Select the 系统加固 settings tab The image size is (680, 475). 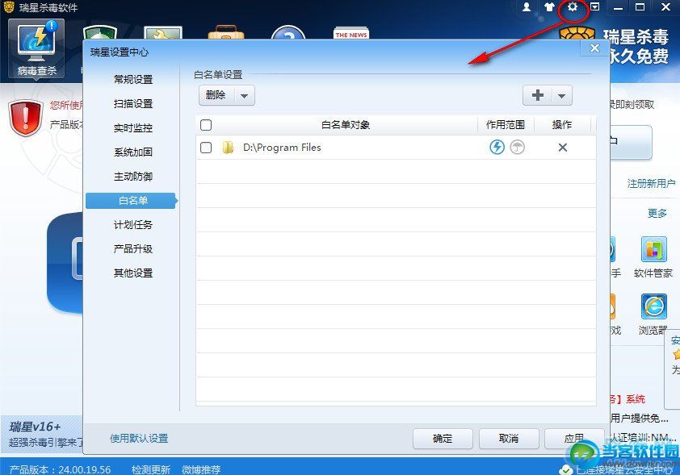[x=132, y=152]
